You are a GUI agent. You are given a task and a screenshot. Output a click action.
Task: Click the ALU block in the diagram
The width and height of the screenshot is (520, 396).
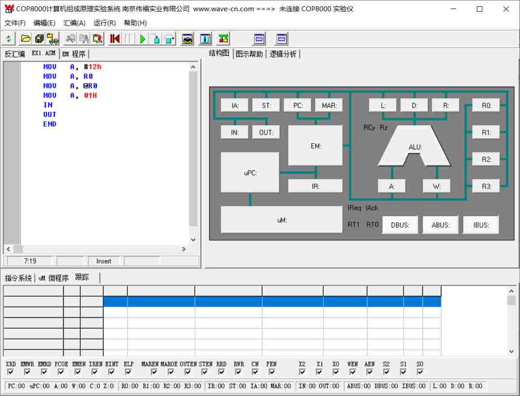point(414,146)
